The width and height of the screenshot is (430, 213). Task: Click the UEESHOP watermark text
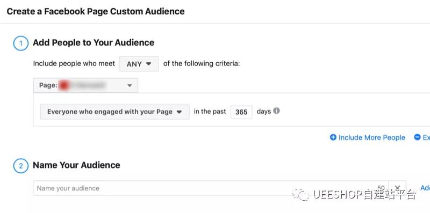[364, 194]
